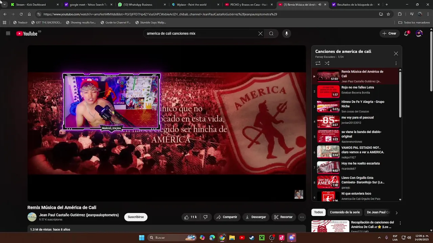
Task: Open the Windows Start menu
Action: tap(142, 238)
